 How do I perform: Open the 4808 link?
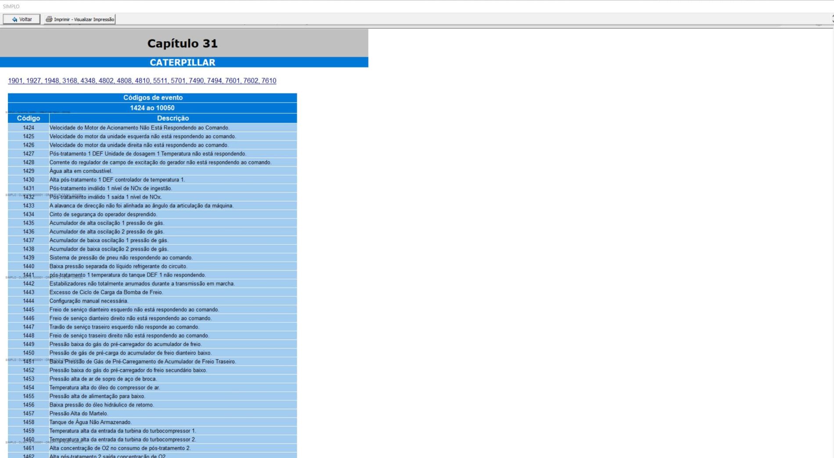pos(124,81)
